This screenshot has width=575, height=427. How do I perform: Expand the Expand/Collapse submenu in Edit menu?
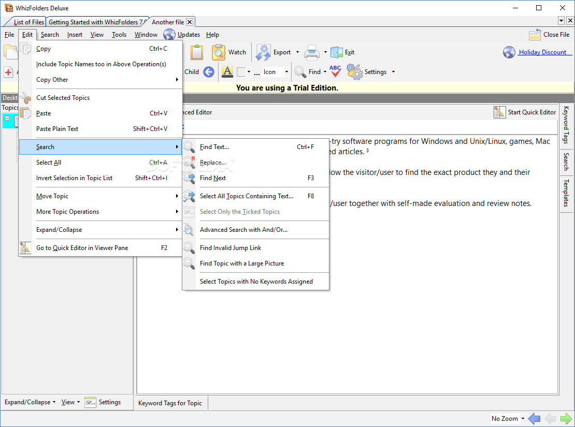point(100,230)
